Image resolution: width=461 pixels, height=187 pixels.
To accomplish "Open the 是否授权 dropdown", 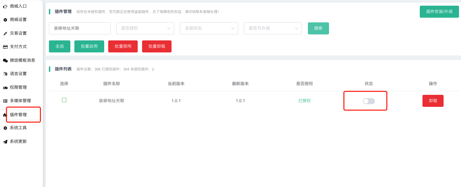I will click(x=145, y=28).
